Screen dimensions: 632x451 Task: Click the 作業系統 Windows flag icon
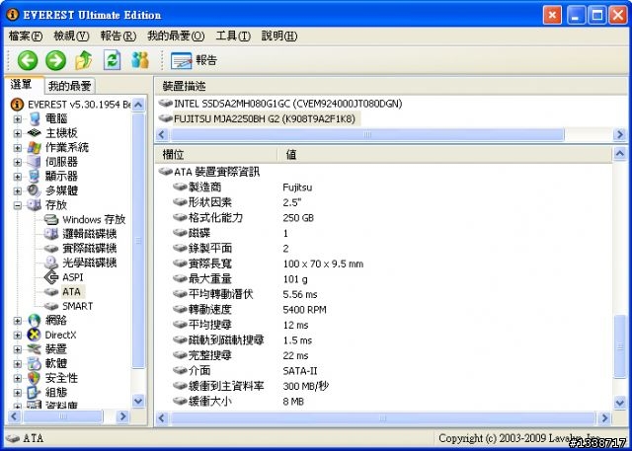pos(35,148)
